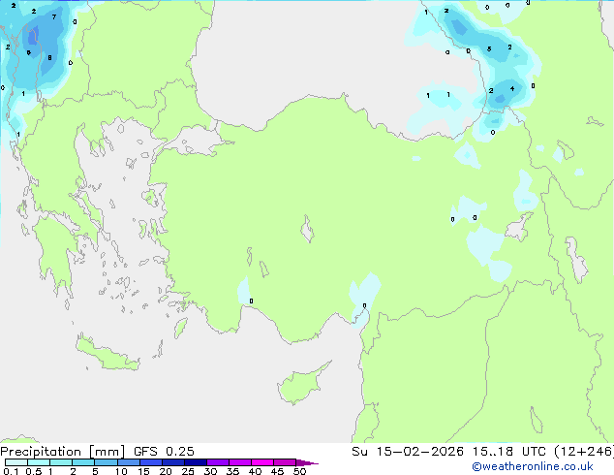Viewport: 614px width, 475px height.
Task: Click the 20 to 25 mm legend swatch
Action: pyautogui.click(x=173, y=462)
